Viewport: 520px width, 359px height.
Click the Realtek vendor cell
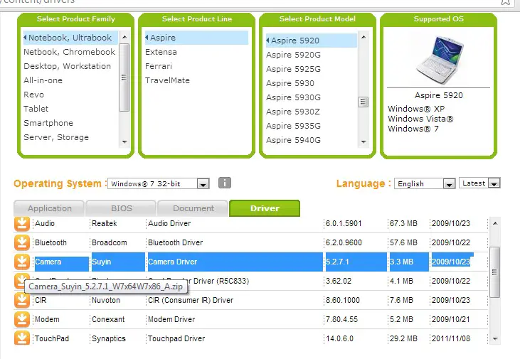[104, 223]
